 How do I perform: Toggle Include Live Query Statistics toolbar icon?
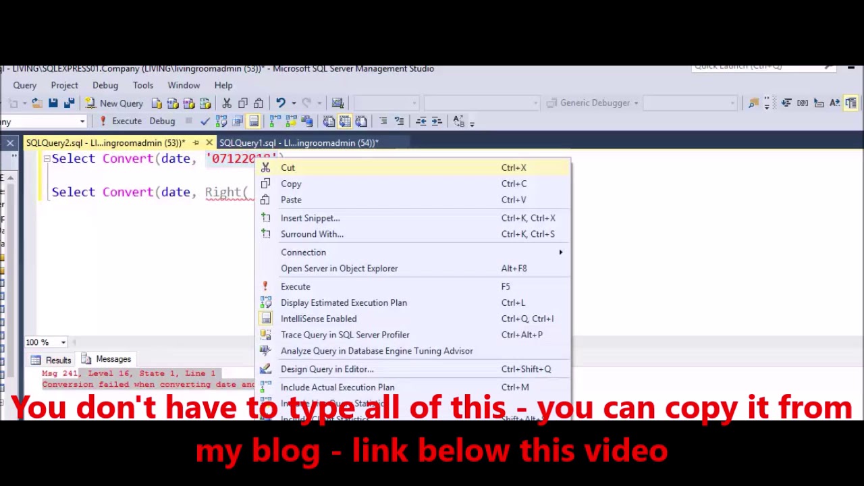(292, 122)
